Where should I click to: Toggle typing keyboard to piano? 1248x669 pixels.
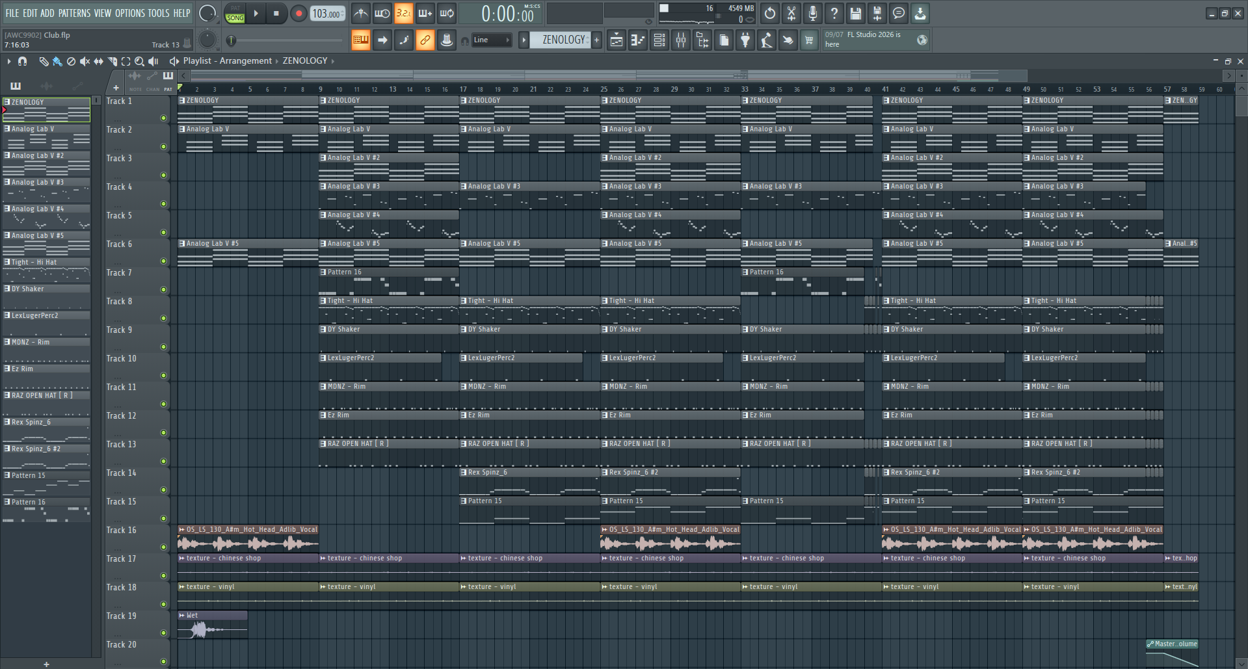360,40
